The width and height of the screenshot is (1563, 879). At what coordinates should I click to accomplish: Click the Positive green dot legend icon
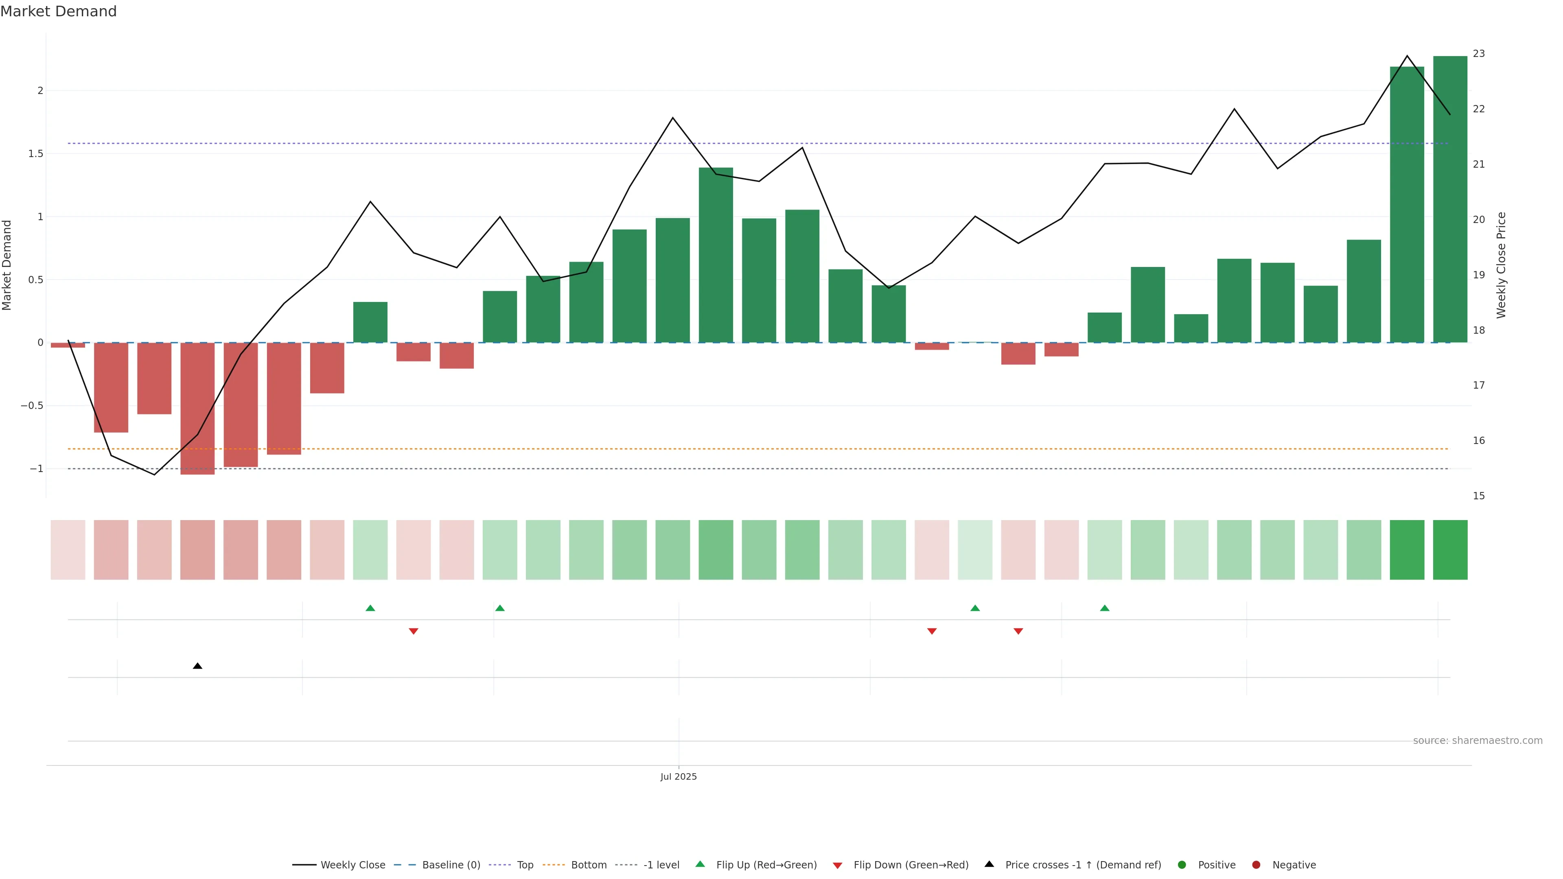pyautogui.click(x=1181, y=865)
